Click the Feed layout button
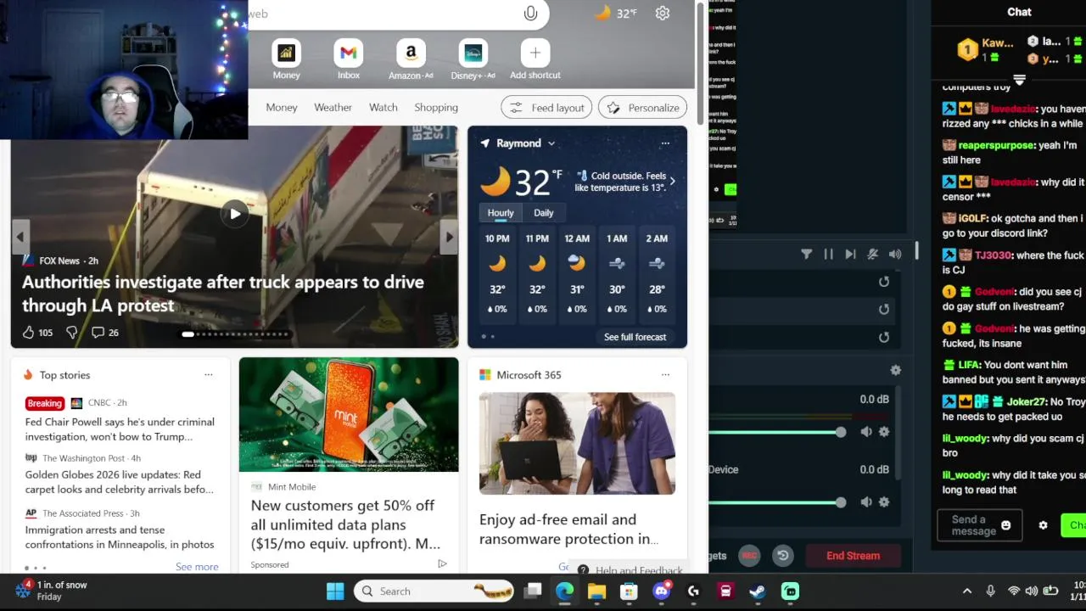Image resolution: width=1086 pixels, height=611 pixels. [x=546, y=108]
